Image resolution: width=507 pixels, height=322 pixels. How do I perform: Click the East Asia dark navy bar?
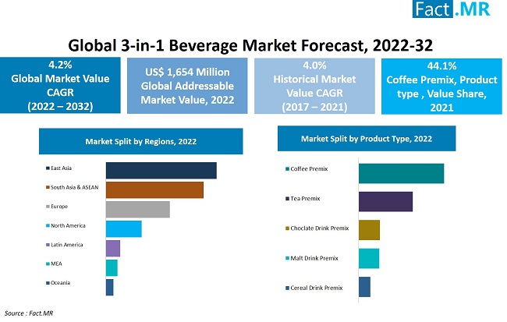click(161, 171)
